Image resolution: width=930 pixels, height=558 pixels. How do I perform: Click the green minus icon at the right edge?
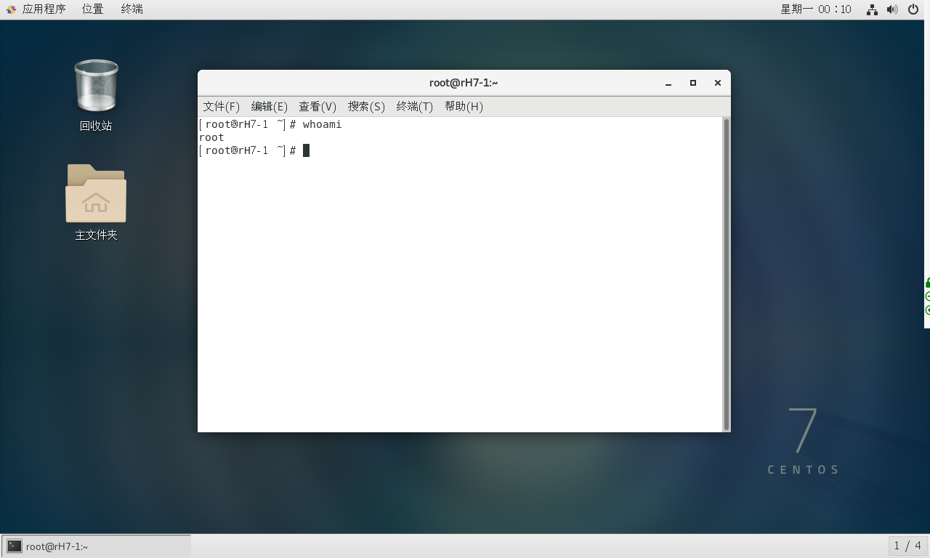tap(926, 296)
